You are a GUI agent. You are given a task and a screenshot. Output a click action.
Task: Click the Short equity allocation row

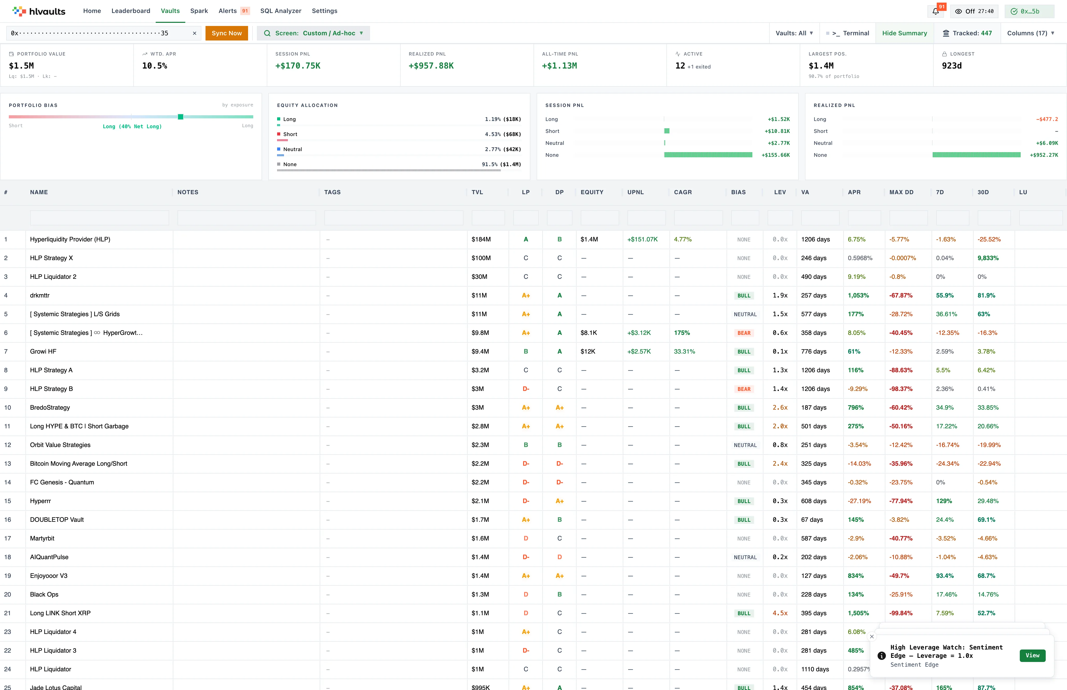399,136
